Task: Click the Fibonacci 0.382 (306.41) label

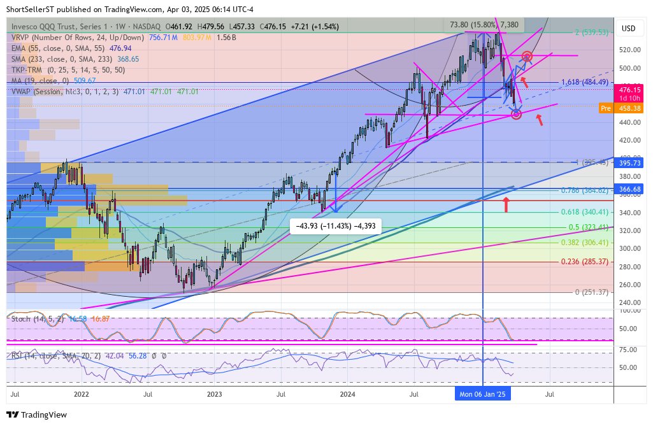Action: [x=585, y=243]
